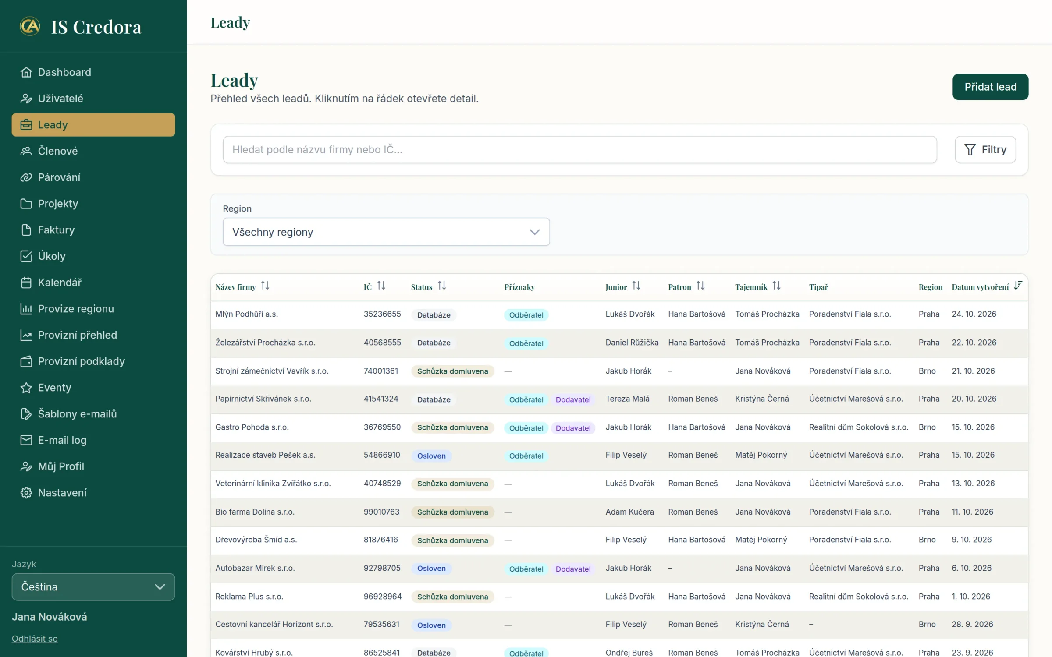Focus the company name search field
The height and width of the screenshot is (657, 1052).
(x=579, y=150)
